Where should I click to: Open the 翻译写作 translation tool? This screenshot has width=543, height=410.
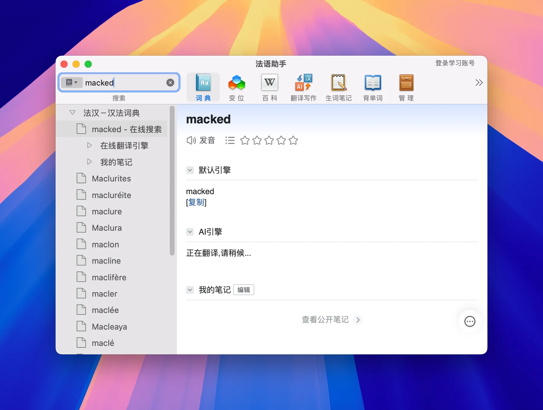303,87
